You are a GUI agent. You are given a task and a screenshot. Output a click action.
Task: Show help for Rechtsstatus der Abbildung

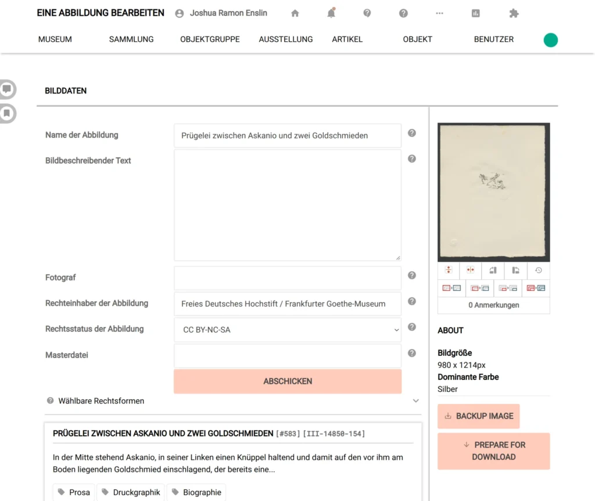point(412,327)
